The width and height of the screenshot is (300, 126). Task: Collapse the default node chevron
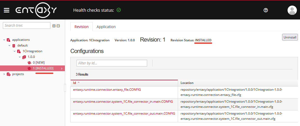pos(9,45)
